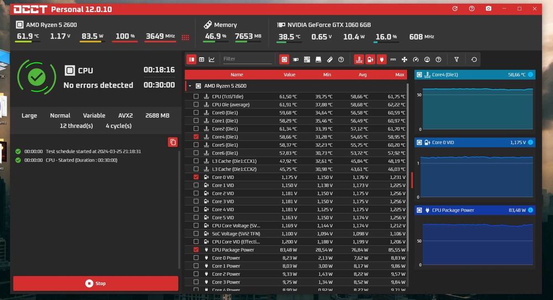The width and height of the screenshot is (553, 300).
Task: Uncheck the Core4 (Die1) checkbox
Action: pyautogui.click(x=196, y=137)
